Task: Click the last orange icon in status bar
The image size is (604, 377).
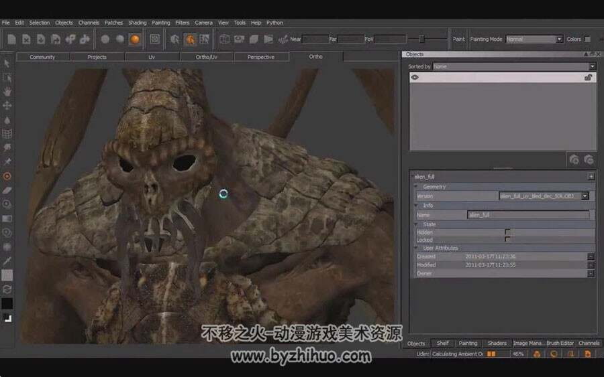Action: coord(587,354)
